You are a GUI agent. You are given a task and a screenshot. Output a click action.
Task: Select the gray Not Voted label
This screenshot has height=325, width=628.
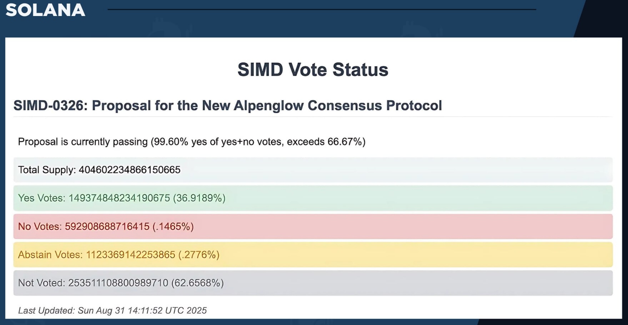(41, 283)
